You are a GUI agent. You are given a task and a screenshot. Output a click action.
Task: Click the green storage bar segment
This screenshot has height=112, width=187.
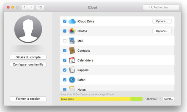[x=136, y=99]
